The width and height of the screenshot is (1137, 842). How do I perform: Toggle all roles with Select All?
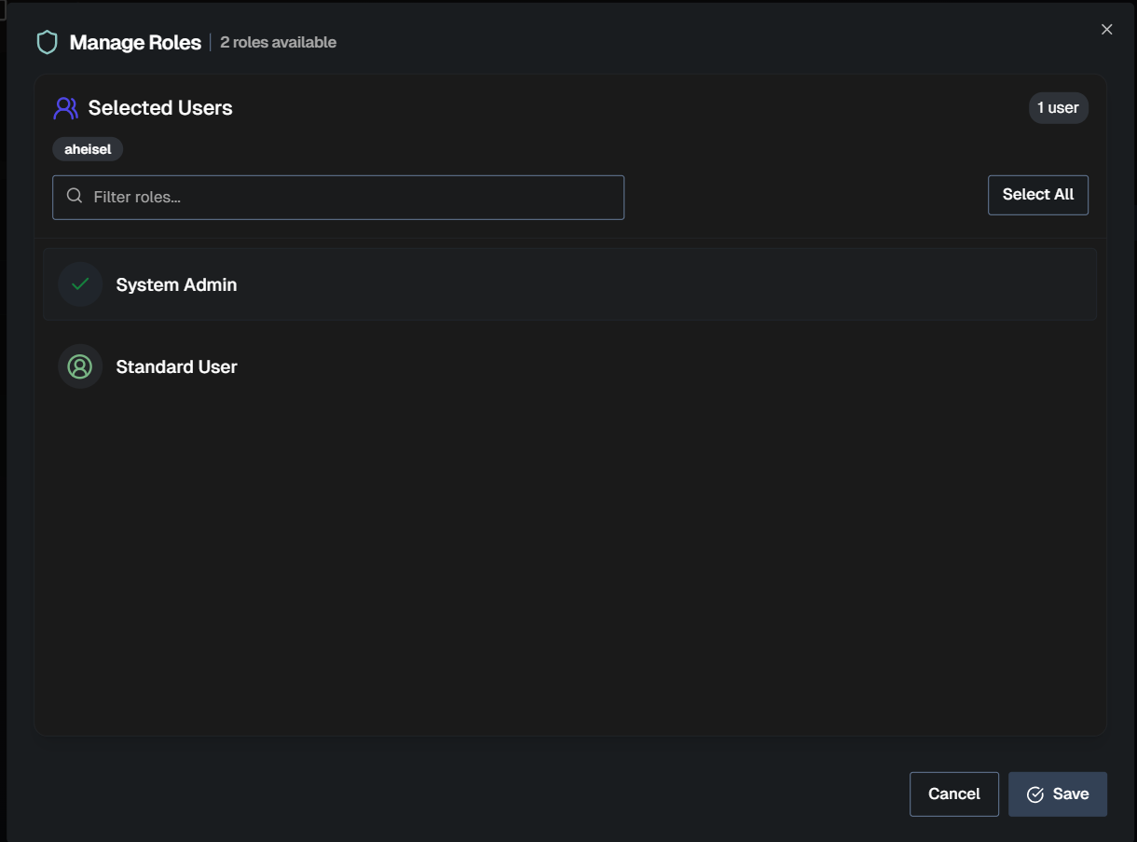click(x=1037, y=194)
